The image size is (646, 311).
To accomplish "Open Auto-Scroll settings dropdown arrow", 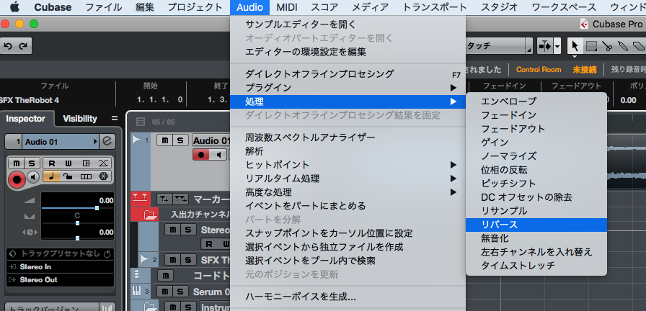I will pos(557,46).
